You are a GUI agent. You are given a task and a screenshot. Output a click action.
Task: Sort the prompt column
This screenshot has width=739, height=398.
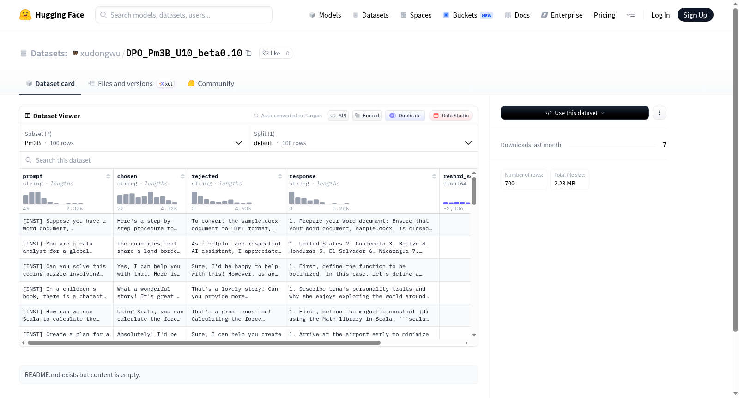click(x=108, y=176)
